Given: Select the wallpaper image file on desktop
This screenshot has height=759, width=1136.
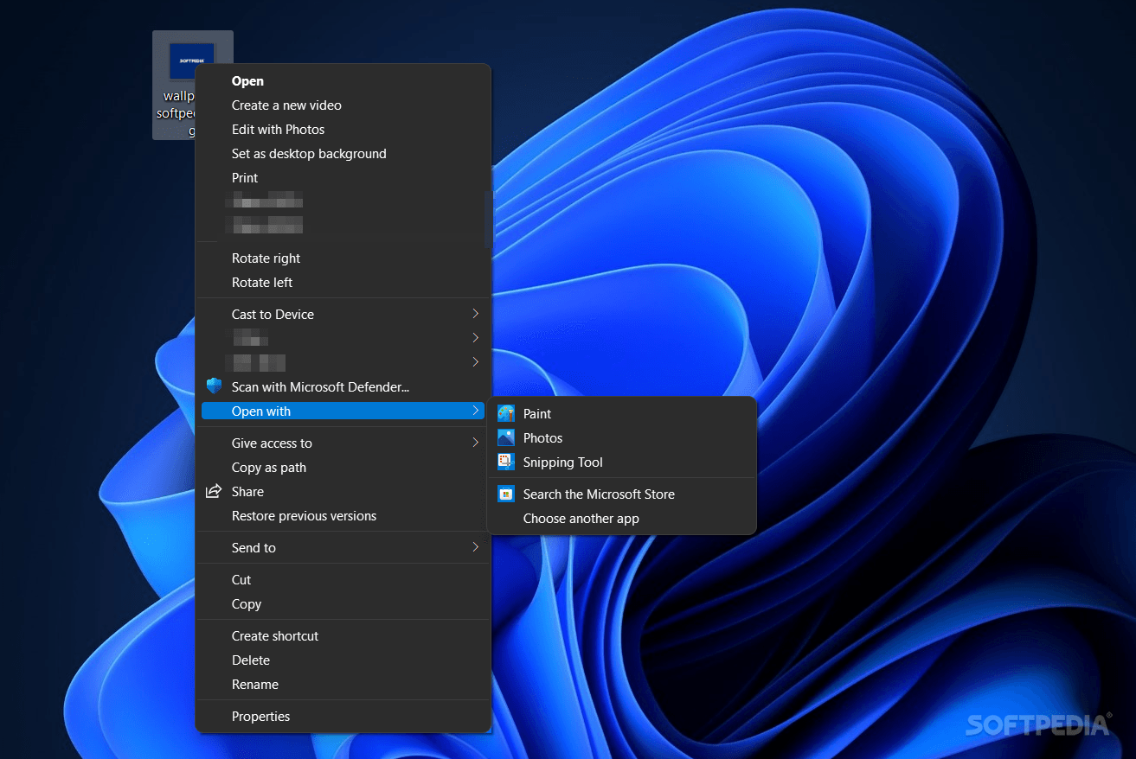Looking at the screenshot, I should pyautogui.click(x=192, y=85).
